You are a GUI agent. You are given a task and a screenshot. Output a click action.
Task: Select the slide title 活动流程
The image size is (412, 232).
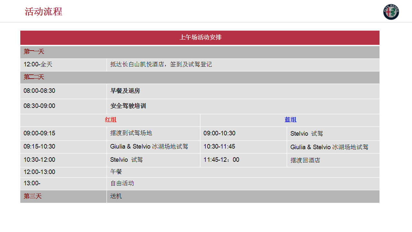(x=43, y=12)
